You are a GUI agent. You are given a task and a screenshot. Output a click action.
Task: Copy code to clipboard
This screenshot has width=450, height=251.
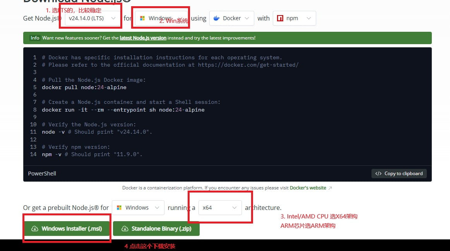pyautogui.click(x=399, y=174)
